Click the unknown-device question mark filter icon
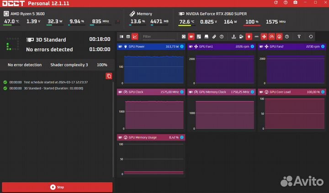 pos(222,37)
